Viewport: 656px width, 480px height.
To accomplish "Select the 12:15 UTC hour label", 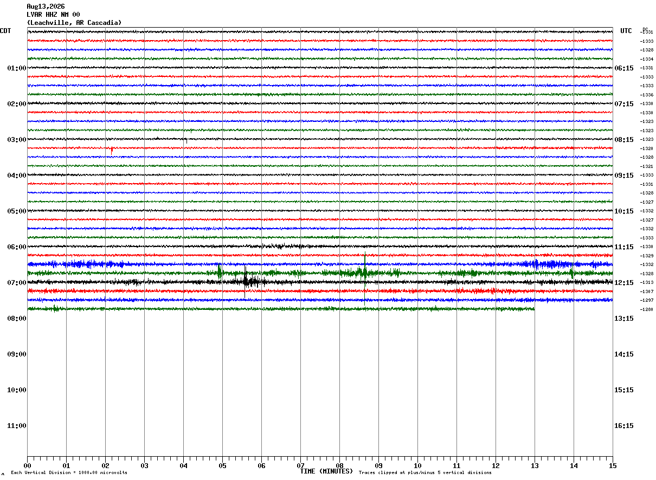I will point(623,283).
